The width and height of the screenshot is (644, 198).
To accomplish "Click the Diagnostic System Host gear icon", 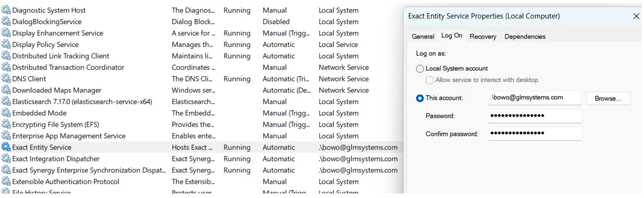I will (6, 10).
